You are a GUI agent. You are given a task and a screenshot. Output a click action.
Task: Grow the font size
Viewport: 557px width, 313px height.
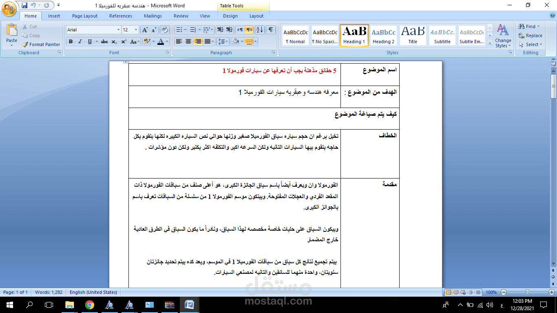145,30
